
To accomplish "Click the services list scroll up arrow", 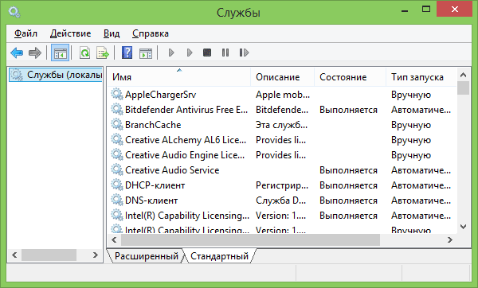I will (x=464, y=75).
